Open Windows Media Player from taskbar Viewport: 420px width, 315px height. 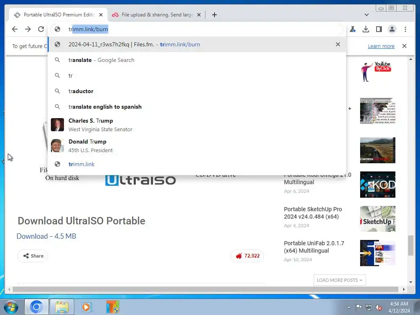tap(87, 307)
